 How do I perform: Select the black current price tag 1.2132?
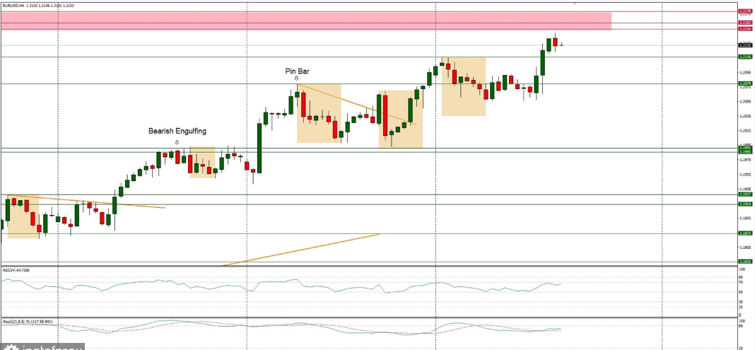[744, 45]
